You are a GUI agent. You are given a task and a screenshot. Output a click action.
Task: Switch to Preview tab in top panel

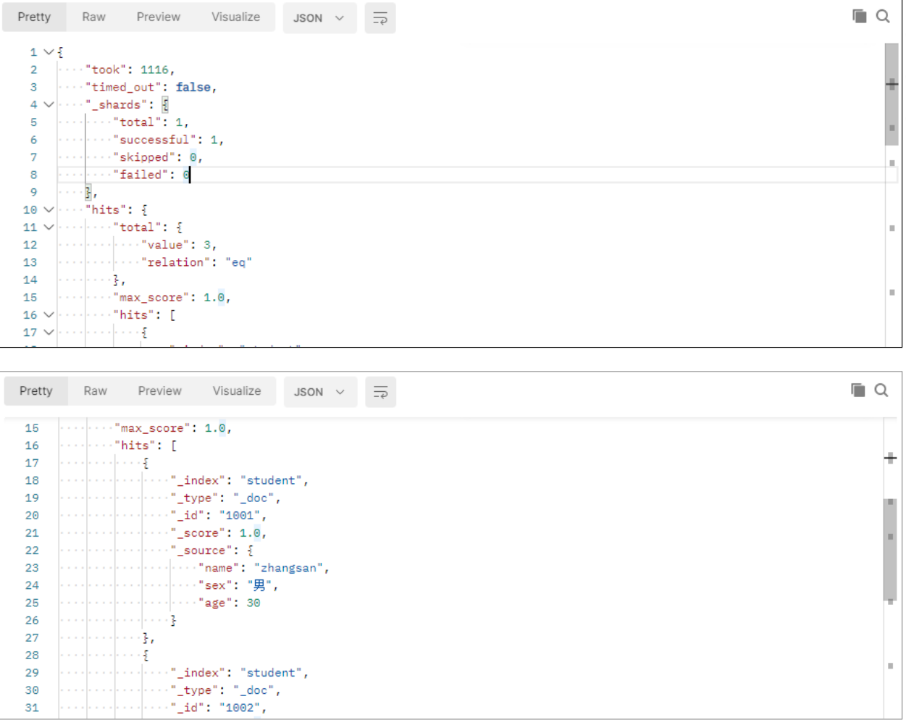(x=158, y=17)
